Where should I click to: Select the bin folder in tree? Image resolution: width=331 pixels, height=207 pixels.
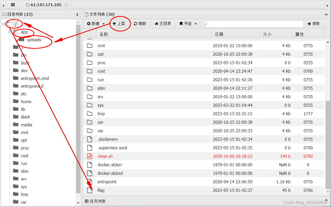tap(24, 55)
